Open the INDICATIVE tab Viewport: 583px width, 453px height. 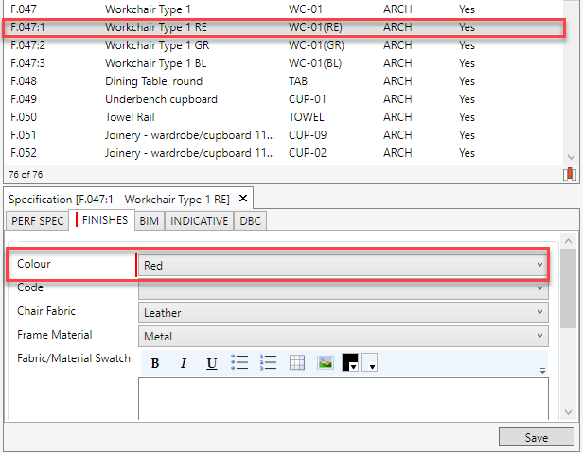199,220
